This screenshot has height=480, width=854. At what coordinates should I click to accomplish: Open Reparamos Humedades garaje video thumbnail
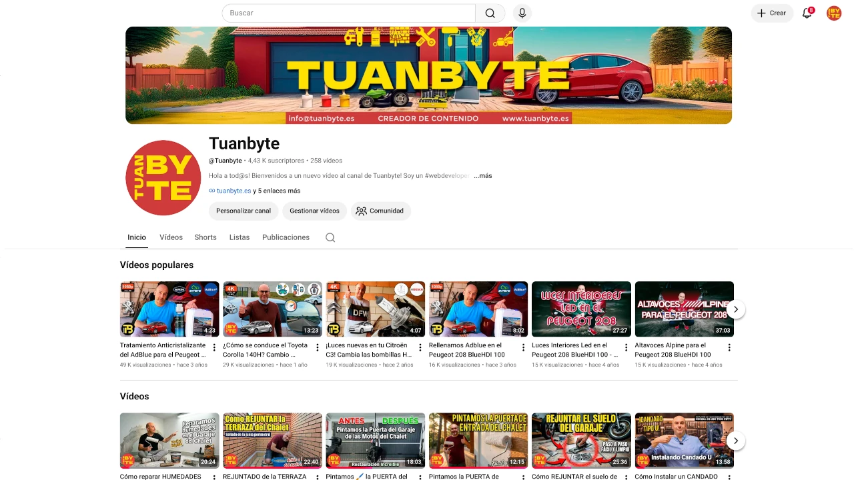coord(169,441)
